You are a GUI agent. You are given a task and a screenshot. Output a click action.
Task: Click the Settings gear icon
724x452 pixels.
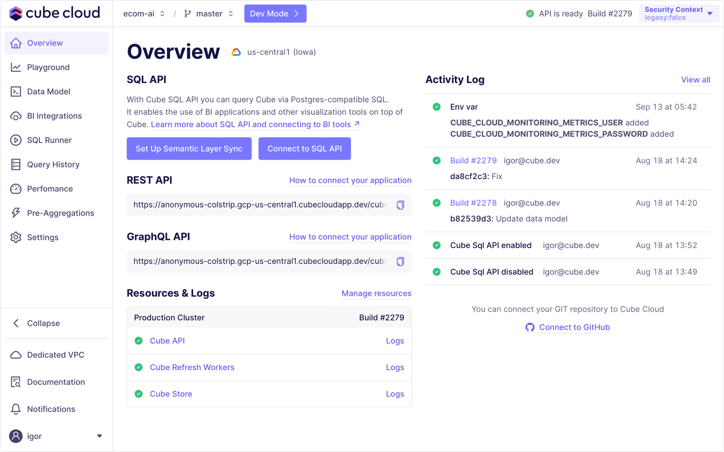(x=16, y=238)
